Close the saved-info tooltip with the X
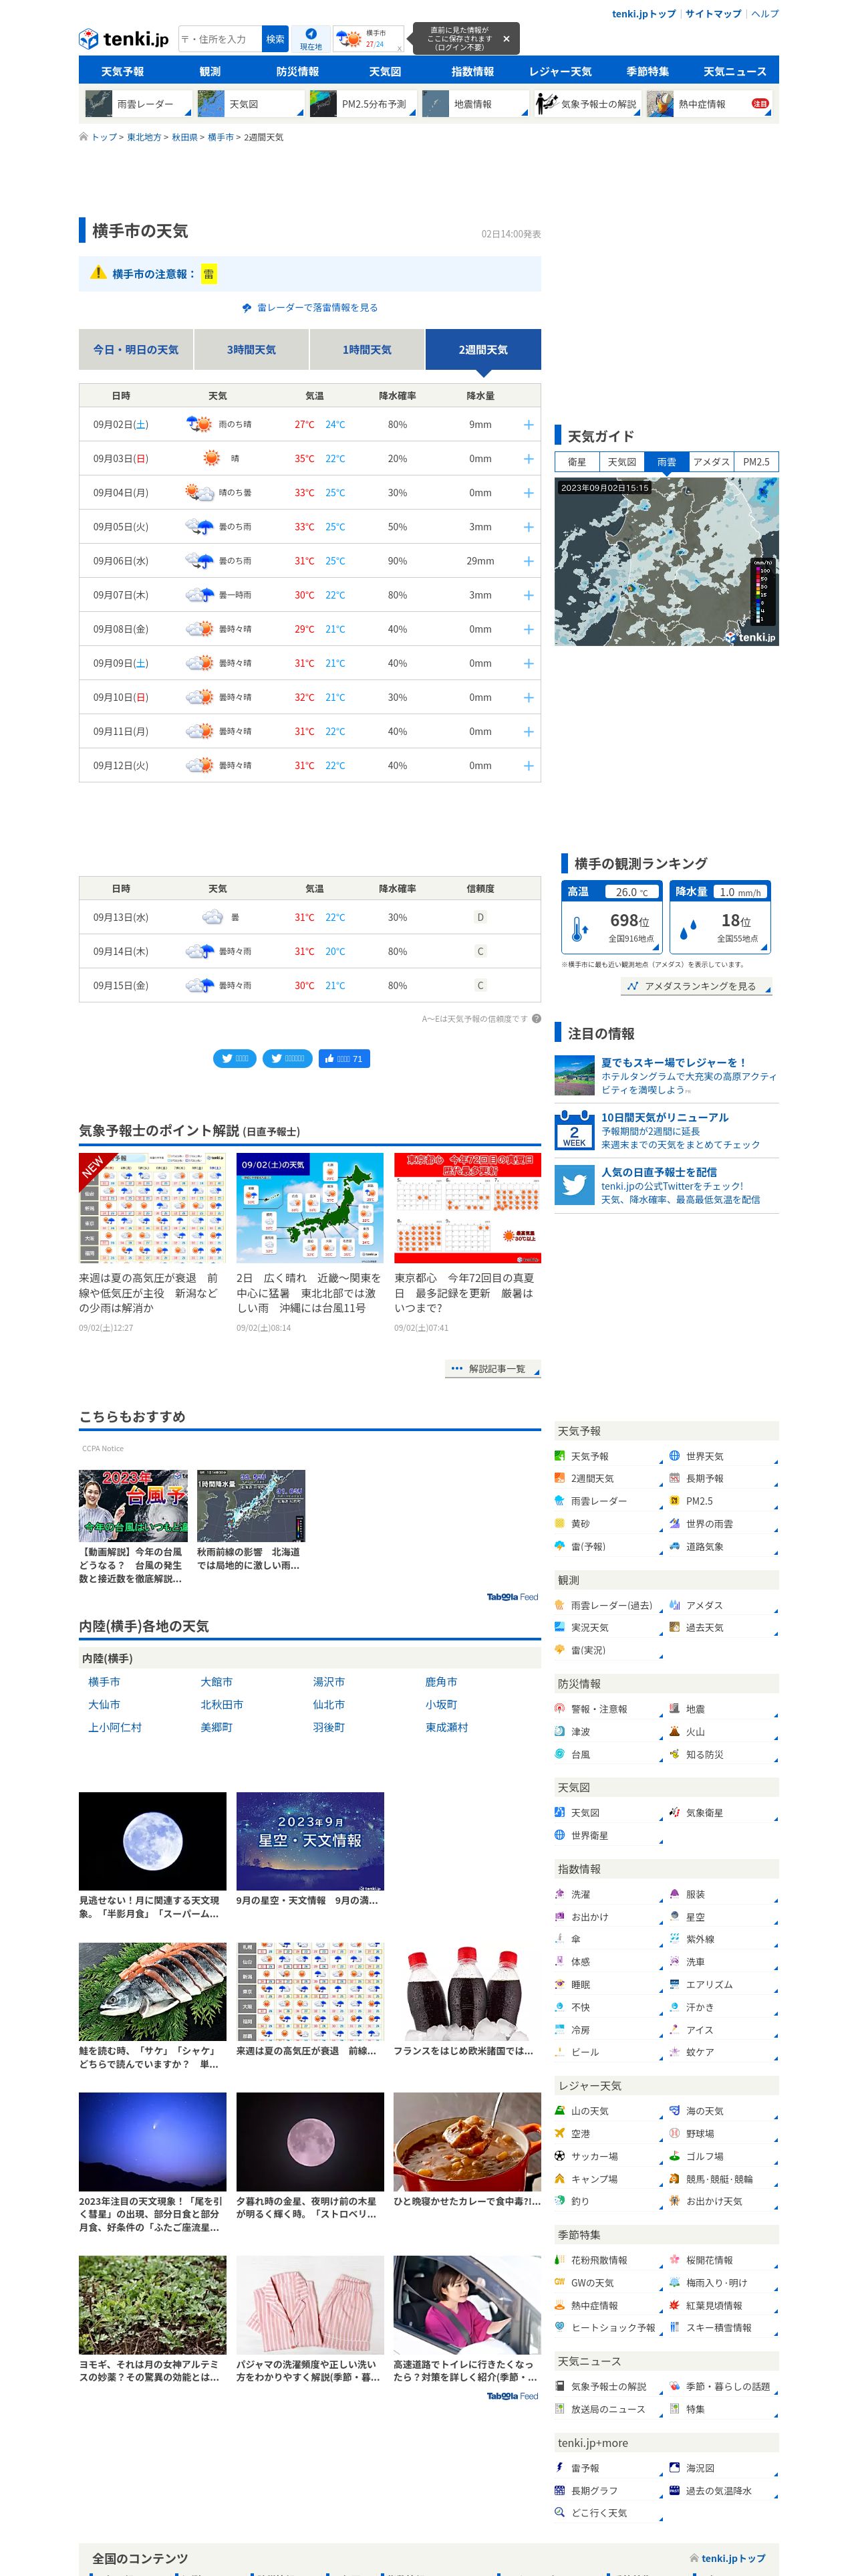Viewport: 858px width, 2576px height. click(505, 39)
